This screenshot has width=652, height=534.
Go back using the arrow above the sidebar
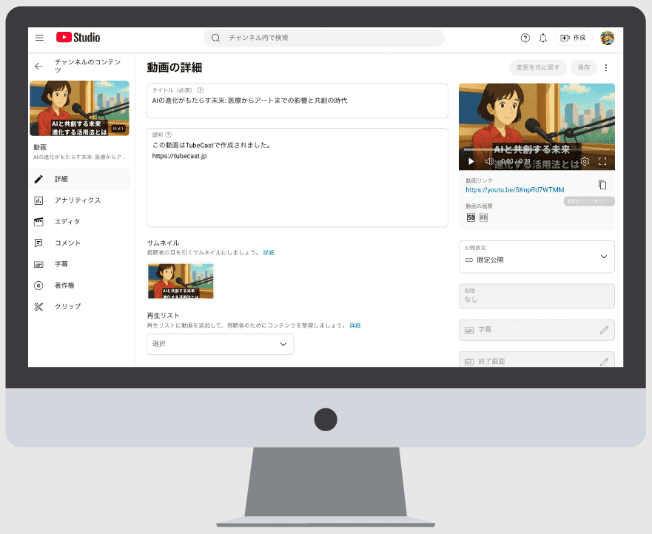click(38, 66)
